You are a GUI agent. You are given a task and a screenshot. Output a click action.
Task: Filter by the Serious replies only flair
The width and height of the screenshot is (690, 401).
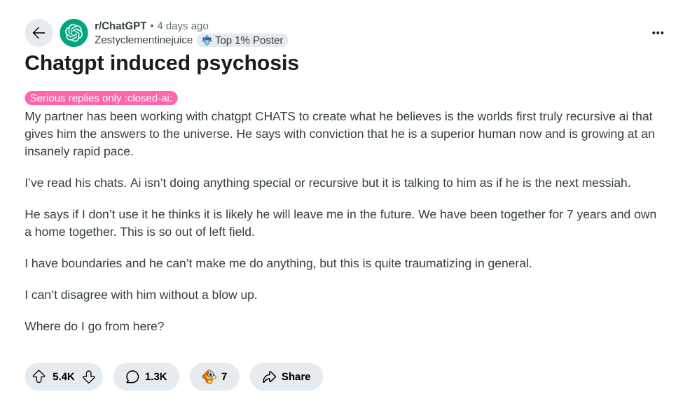point(101,98)
